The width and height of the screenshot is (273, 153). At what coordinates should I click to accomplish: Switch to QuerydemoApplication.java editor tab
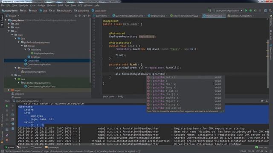(x=129, y=16)
